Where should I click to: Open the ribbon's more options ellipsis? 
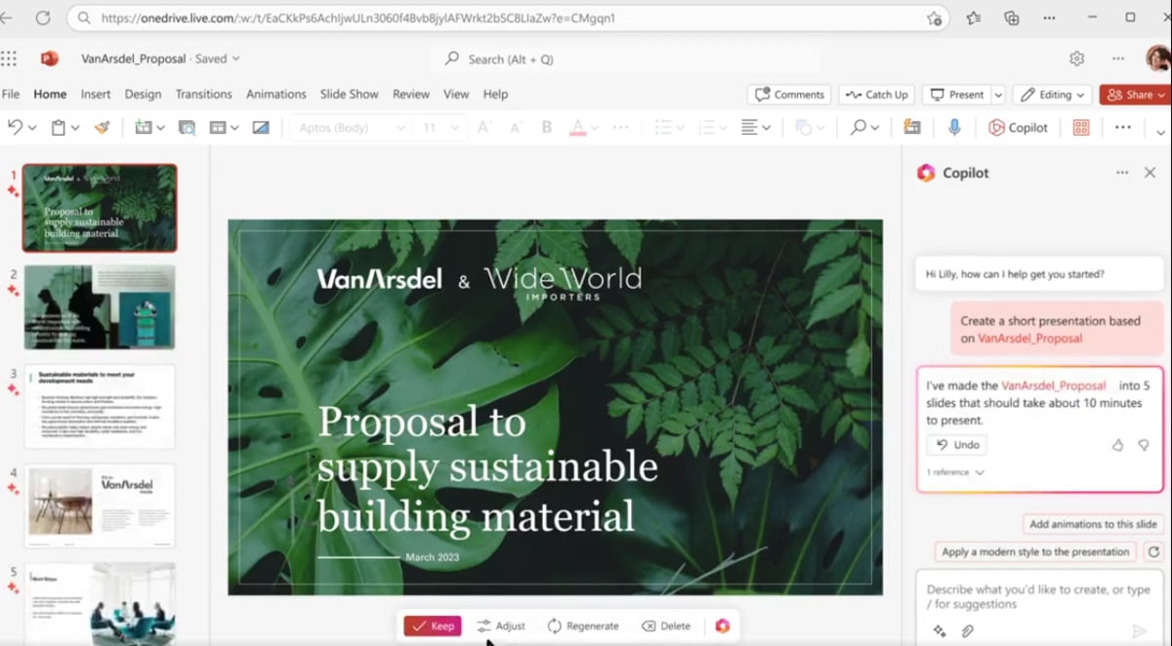[x=1123, y=128]
